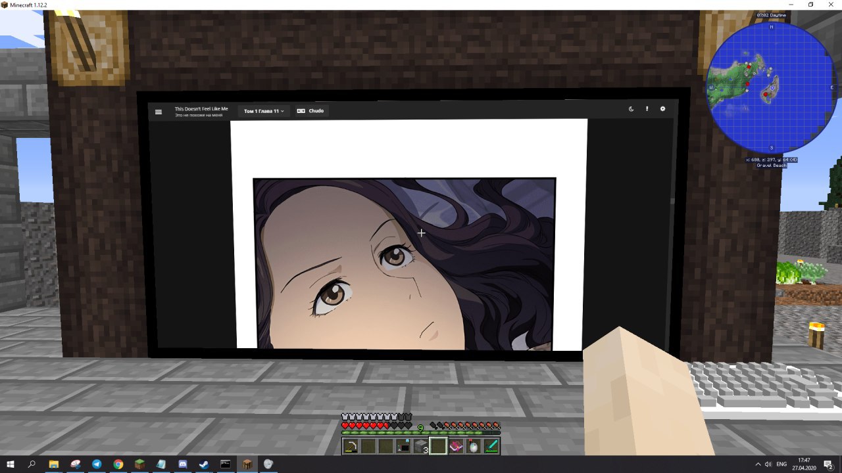Image resolution: width=842 pixels, height=473 pixels.
Task: Open File Explorer from the taskbar
Action: coord(54,464)
